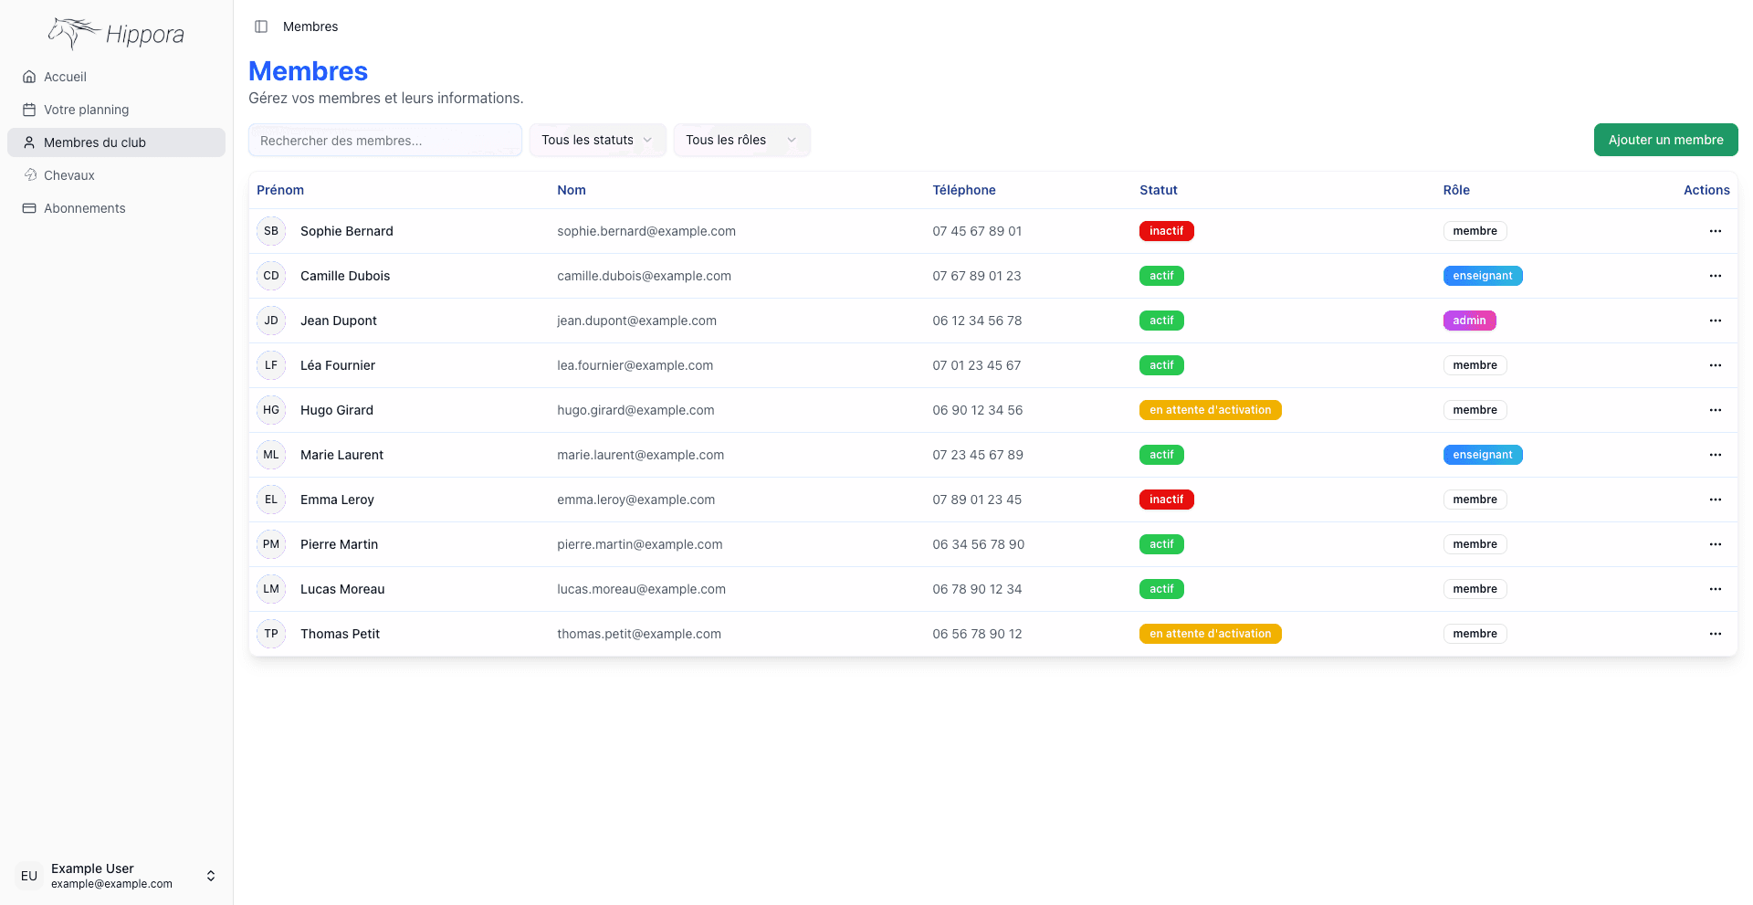
Task: Click the Rechercher des membres search field
Action: pos(384,141)
